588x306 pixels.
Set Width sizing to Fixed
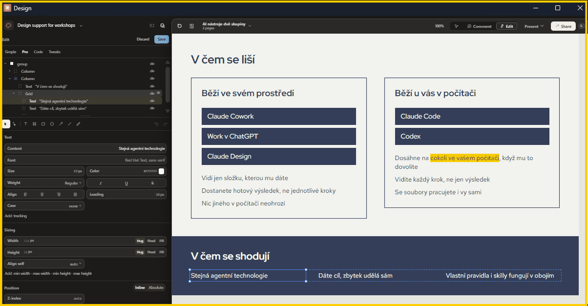point(151,241)
